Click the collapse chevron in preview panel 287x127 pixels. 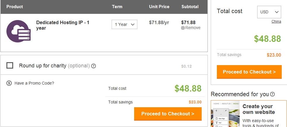221,115
